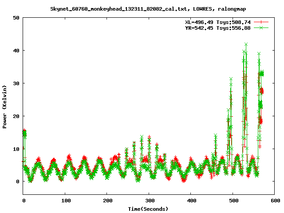The image size is (284, 213).
Task: Click the x-axis tick label 600
Action: click(x=276, y=201)
